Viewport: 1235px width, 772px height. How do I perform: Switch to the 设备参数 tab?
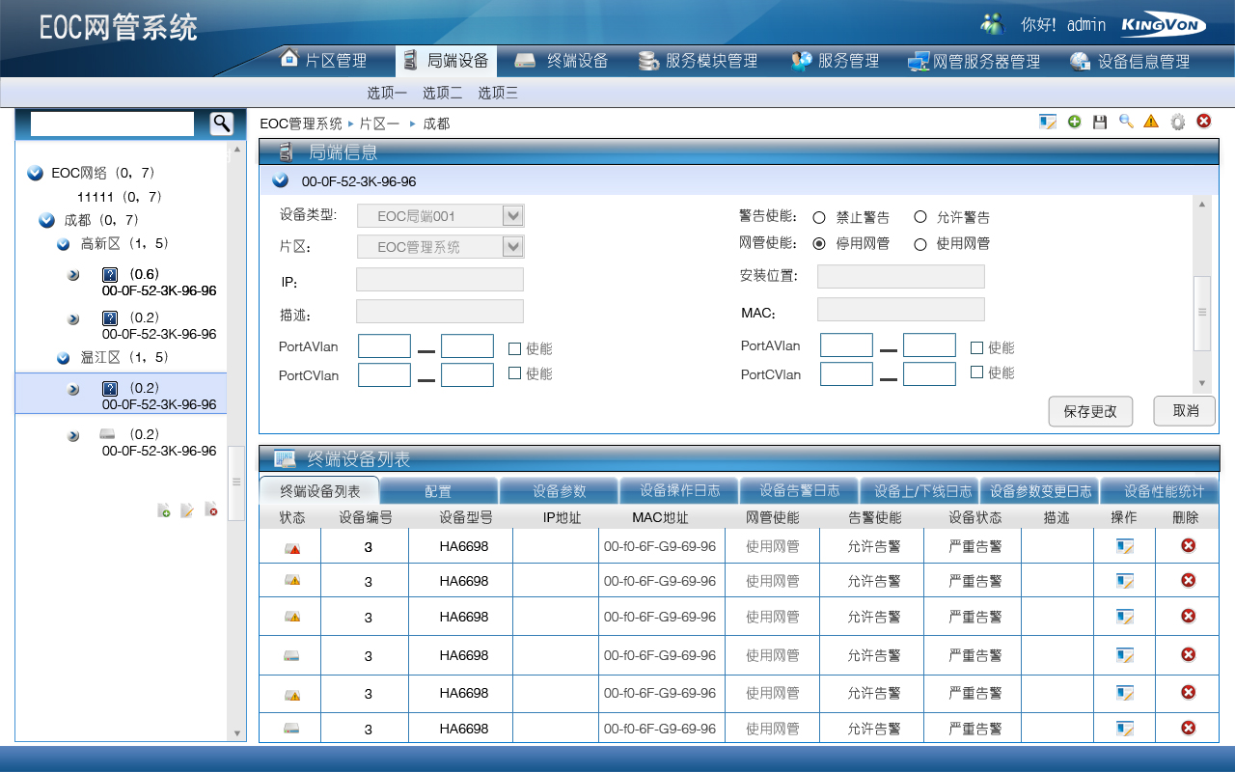point(560,491)
